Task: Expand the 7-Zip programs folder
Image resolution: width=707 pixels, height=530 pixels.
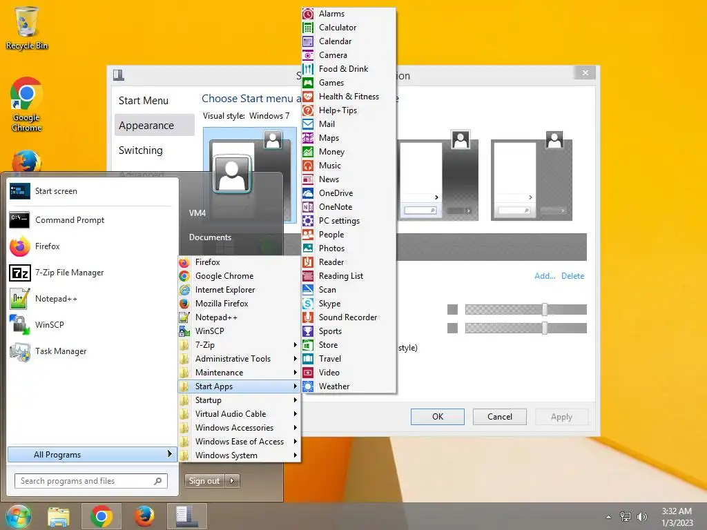Action: click(239, 345)
